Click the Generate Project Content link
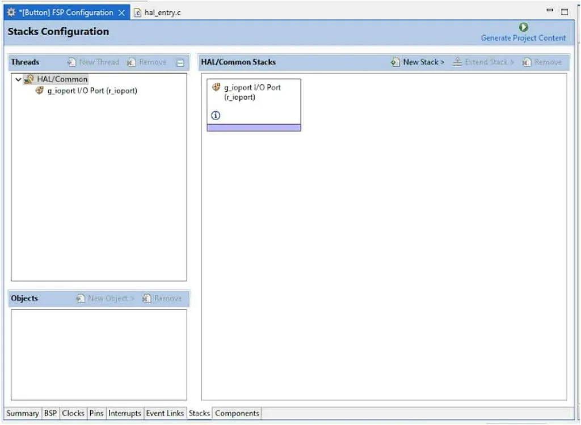Image resolution: width=581 pixels, height=425 pixels. [523, 38]
